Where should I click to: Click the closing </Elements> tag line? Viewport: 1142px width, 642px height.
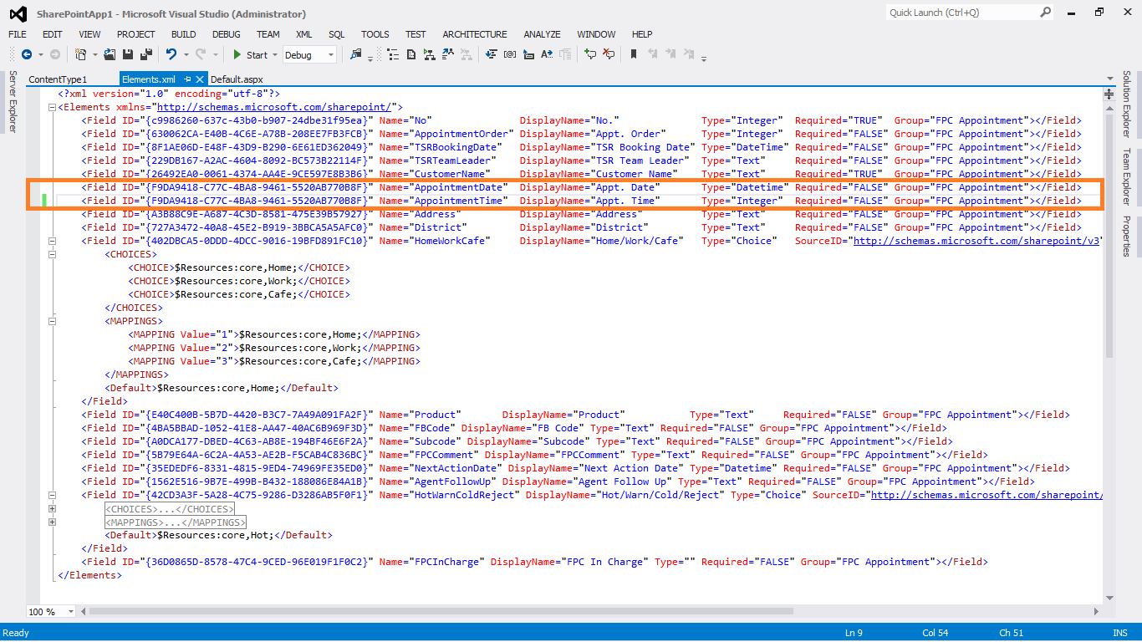click(89, 575)
